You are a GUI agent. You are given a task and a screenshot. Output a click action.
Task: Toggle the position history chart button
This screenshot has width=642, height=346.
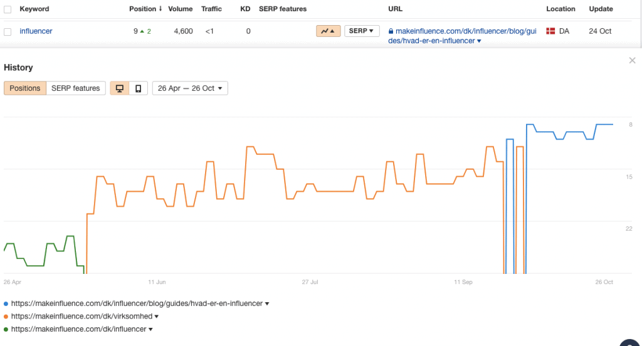pyautogui.click(x=328, y=31)
